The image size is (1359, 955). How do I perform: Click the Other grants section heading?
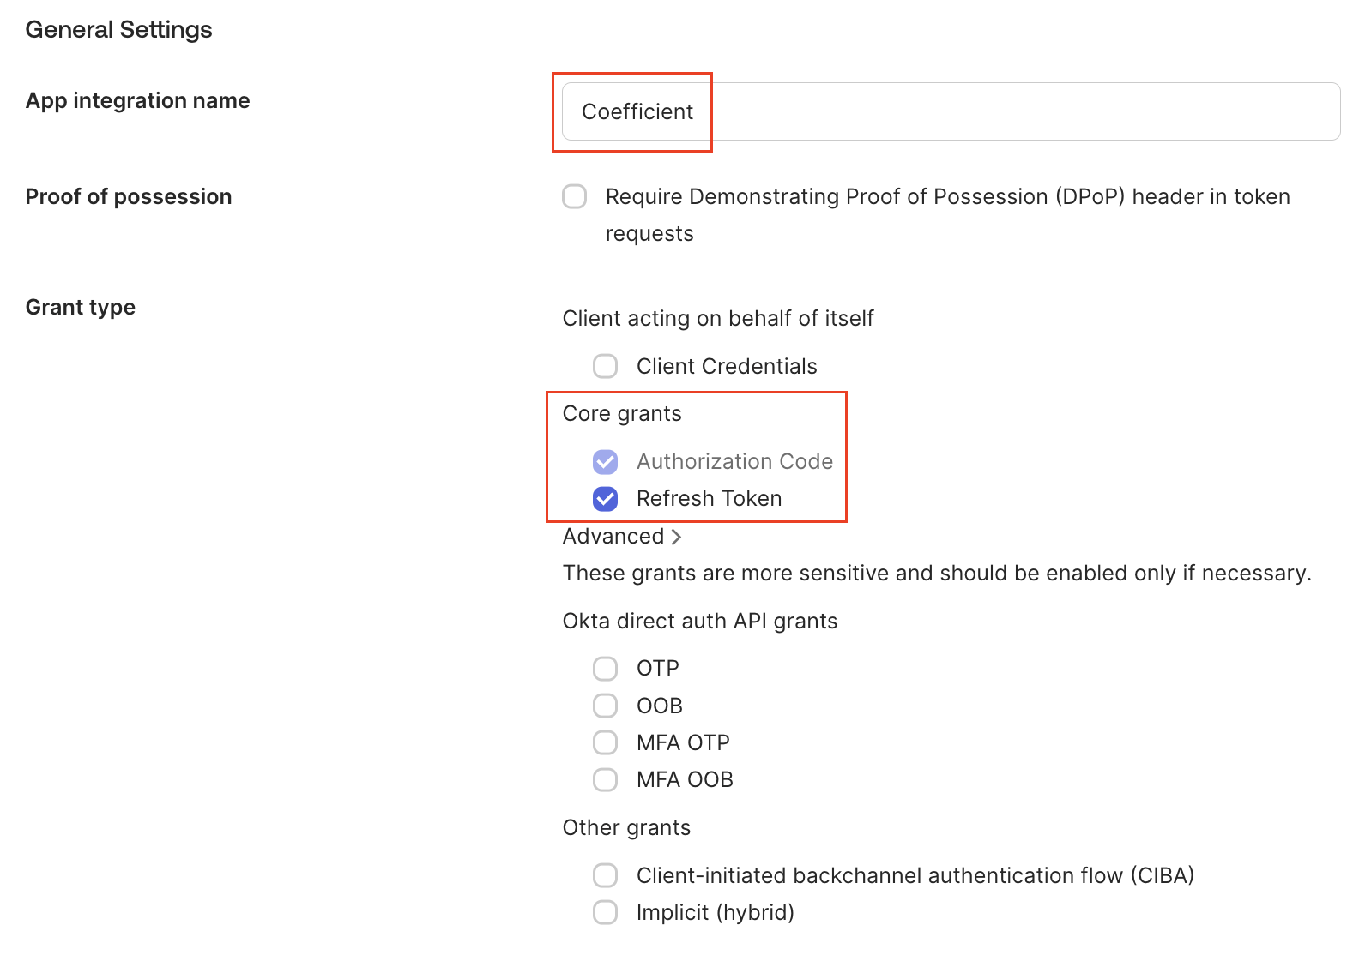tap(626, 827)
